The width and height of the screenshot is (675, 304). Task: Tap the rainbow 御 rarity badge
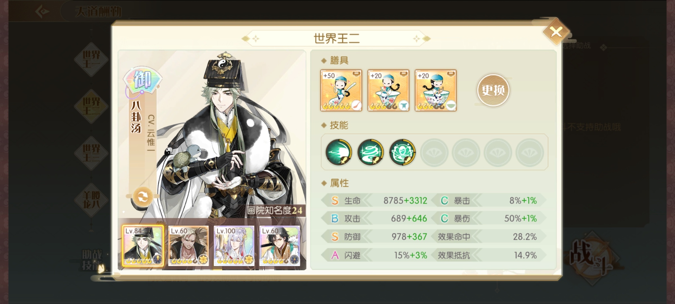143,80
